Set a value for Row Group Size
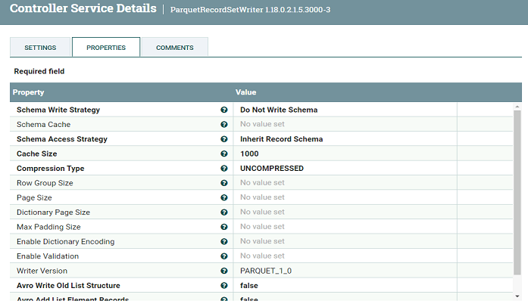 [x=345, y=183]
